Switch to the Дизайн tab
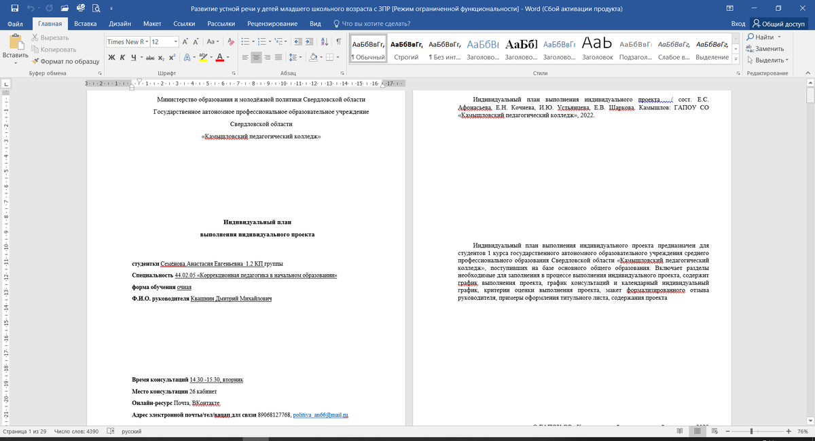 click(x=120, y=24)
